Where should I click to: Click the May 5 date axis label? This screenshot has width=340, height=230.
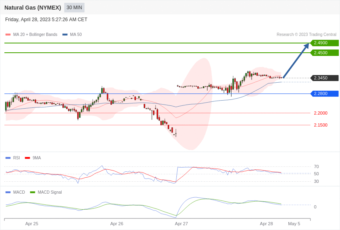[x=294, y=224]
